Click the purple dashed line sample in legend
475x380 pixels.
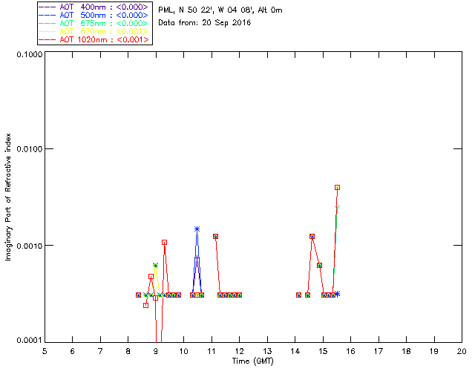[47, 7]
